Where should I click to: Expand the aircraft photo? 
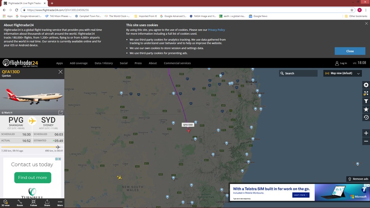pyautogui.click(x=60, y=113)
